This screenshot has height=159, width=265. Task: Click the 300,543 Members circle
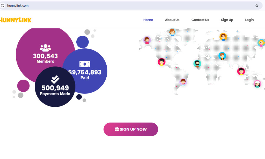pyautogui.click(x=46, y=56)
